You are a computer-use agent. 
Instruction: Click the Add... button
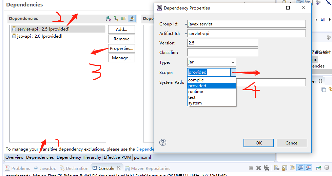coord(121,30)
